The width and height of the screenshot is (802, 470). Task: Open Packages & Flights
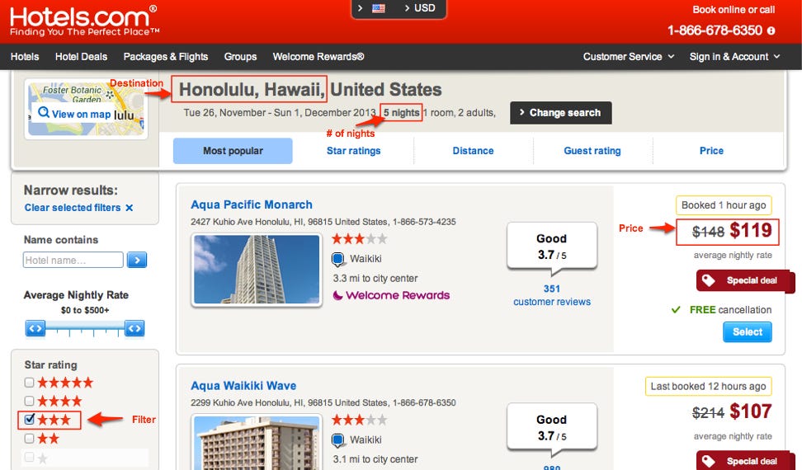point(166,57)
